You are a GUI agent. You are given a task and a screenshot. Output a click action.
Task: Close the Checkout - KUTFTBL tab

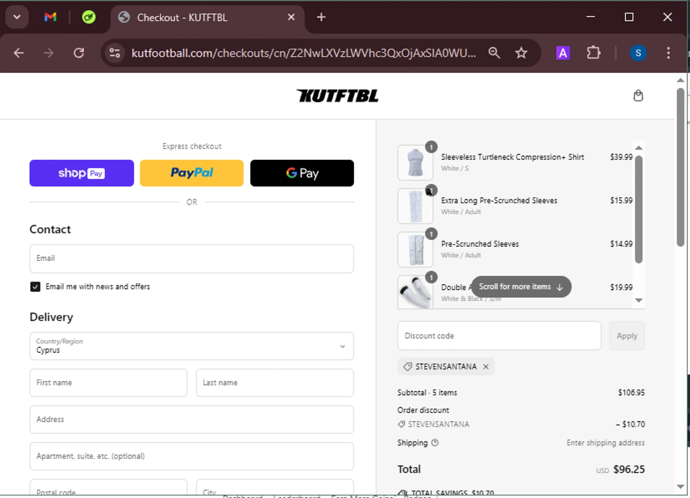point(291,17)
